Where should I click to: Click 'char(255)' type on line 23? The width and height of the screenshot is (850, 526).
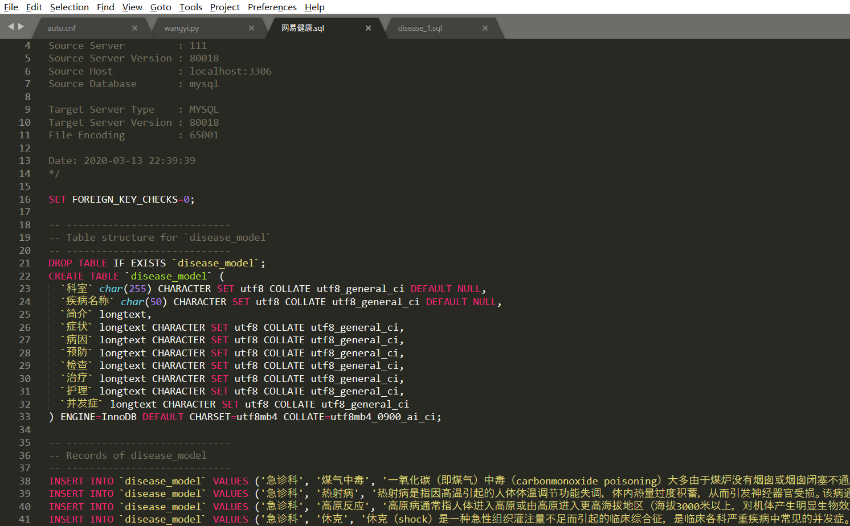(x=125, y=289)
